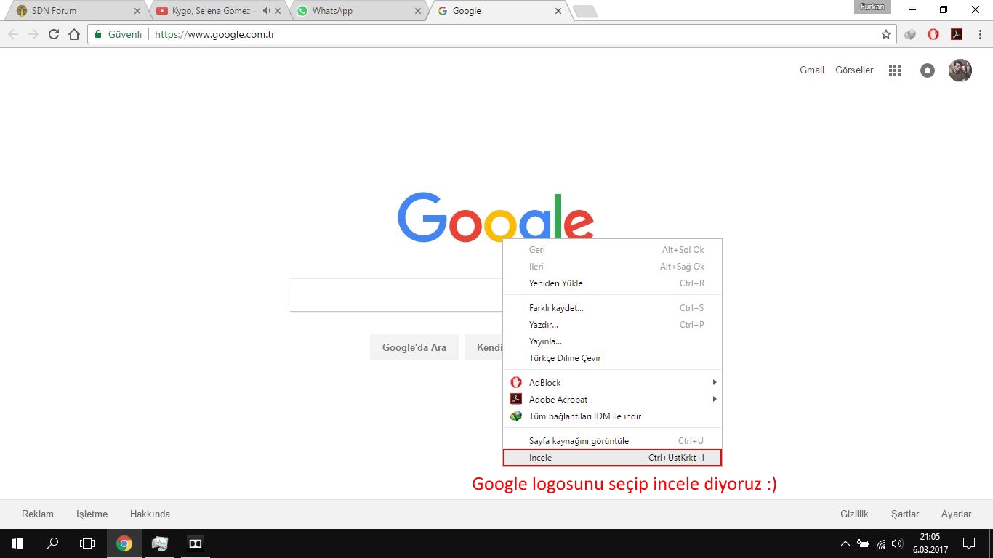Click the browser forward arrow
The height and width of the screenshot is (558, 993).
[33, 34]
